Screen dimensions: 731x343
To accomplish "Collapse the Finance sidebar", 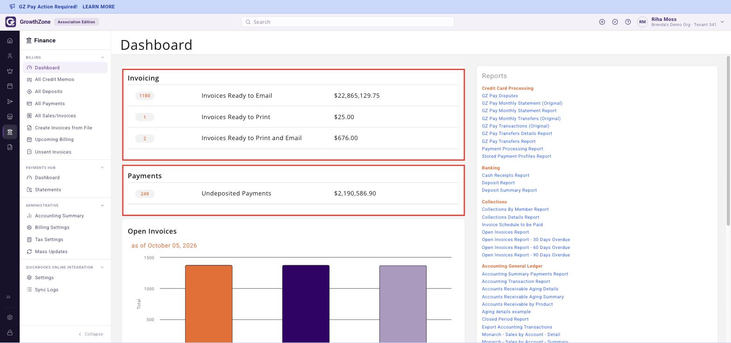I will (91, 334).
